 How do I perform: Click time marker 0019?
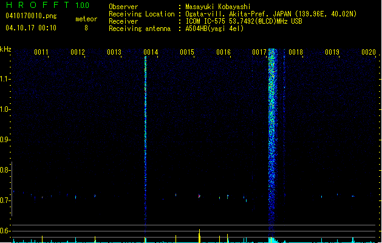pyautogui.click(x=332, y=52)
